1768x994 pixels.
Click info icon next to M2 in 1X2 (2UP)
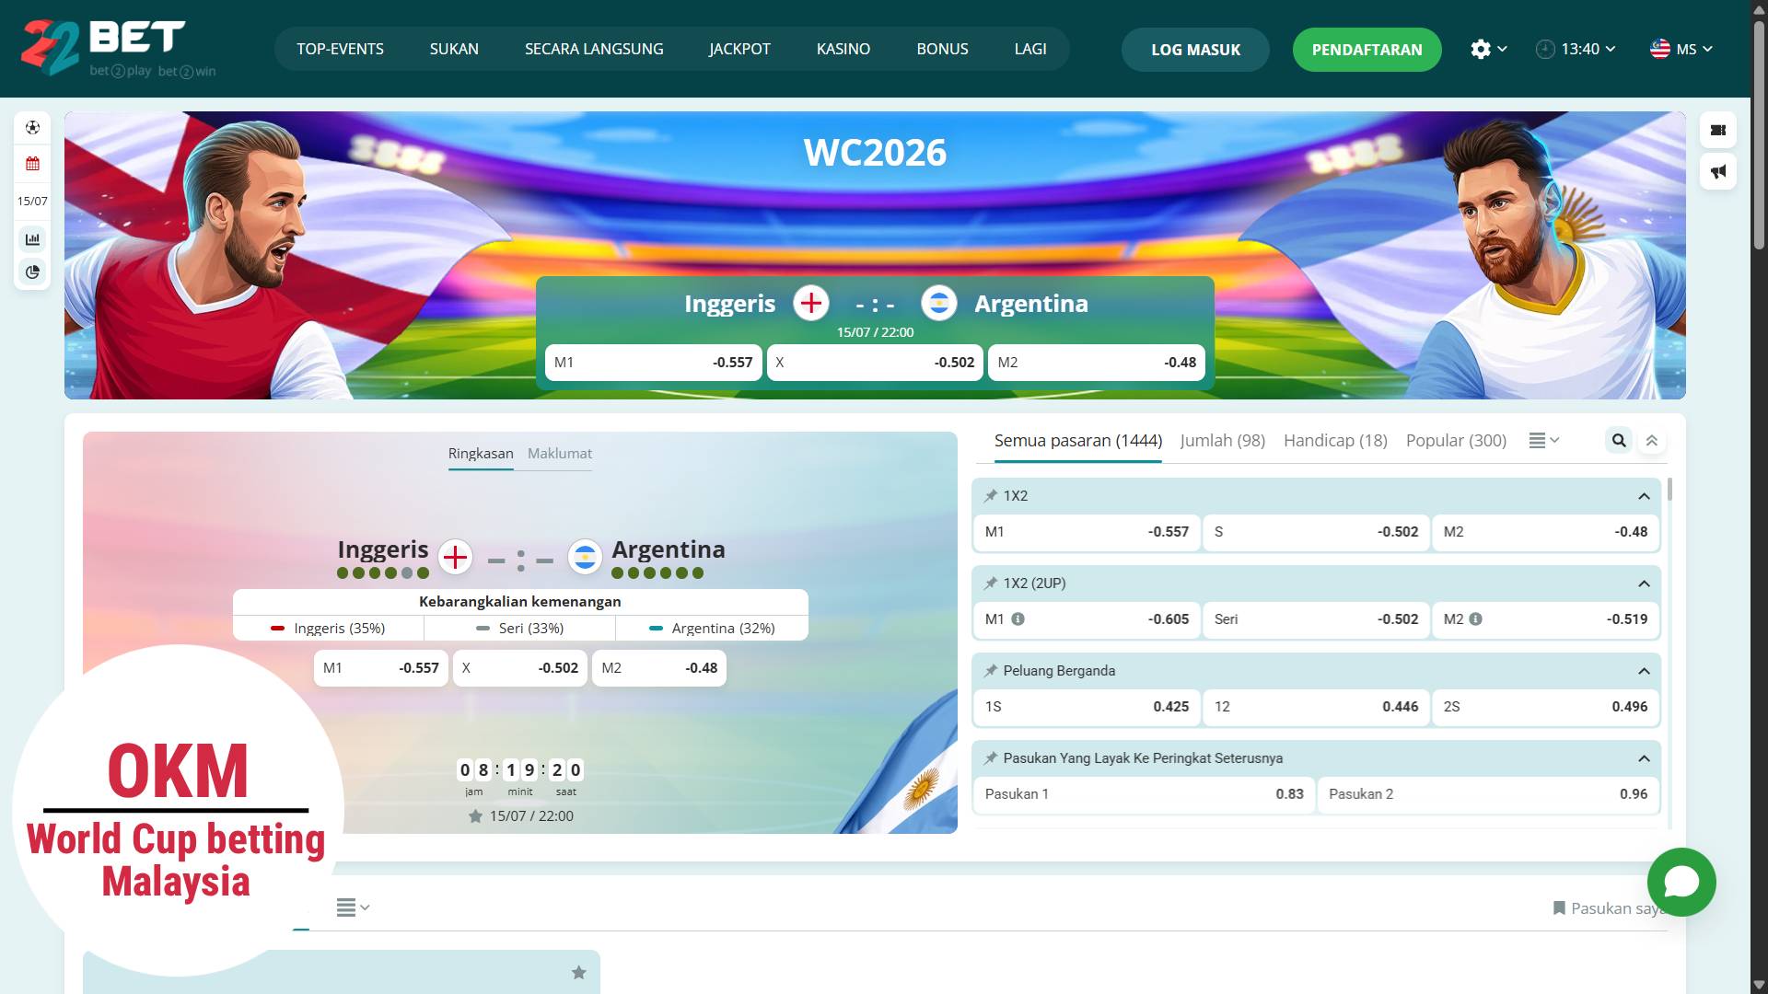1475,618
